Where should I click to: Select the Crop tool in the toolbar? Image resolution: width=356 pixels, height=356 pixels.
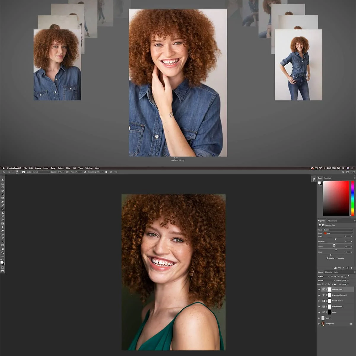[x=2, y=194]
